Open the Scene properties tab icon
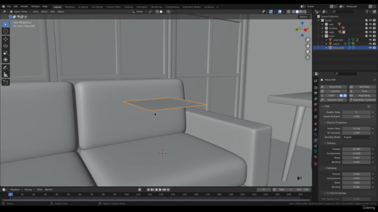This screenshot has height=212, width=378. 315,104
